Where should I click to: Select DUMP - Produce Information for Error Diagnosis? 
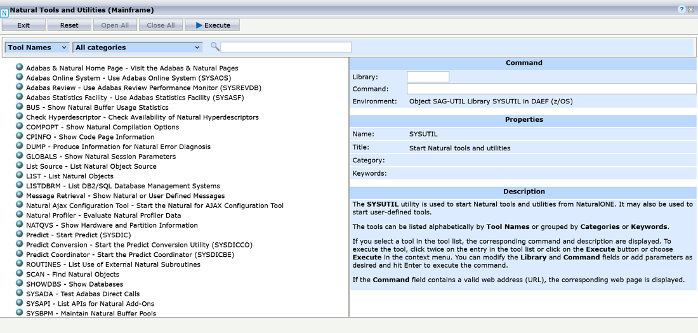pos(119,147)
